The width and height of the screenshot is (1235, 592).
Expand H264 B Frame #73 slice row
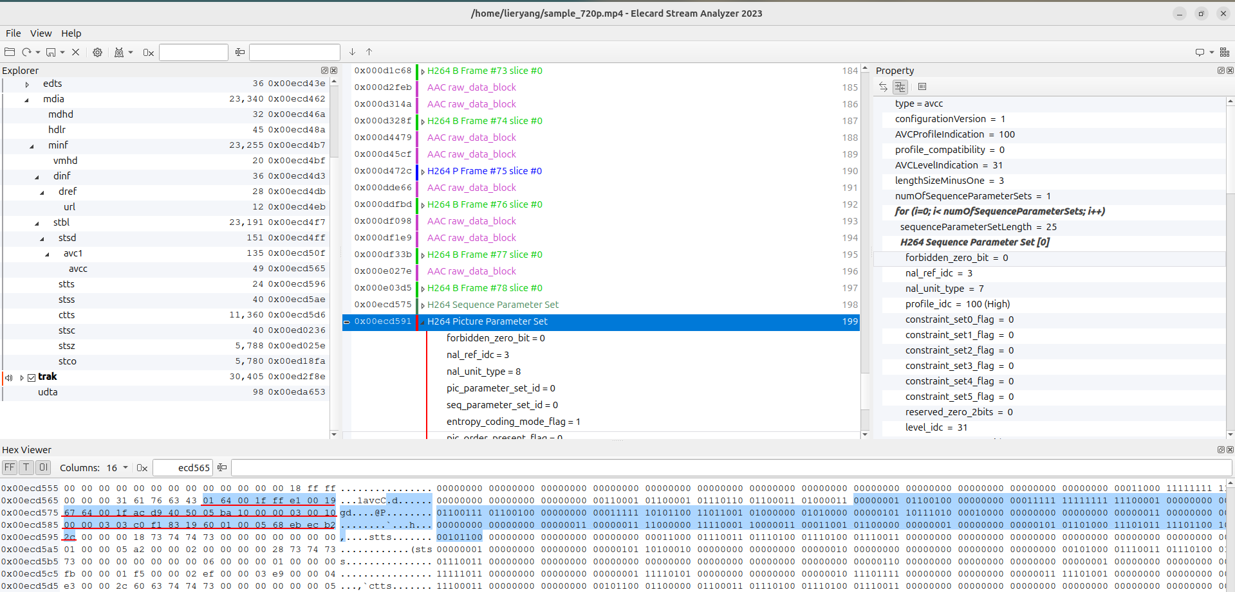coord(423,71)
